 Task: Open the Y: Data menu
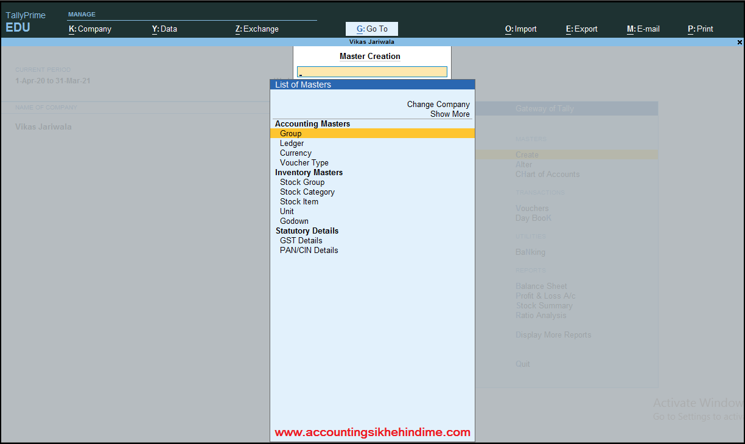164,29
